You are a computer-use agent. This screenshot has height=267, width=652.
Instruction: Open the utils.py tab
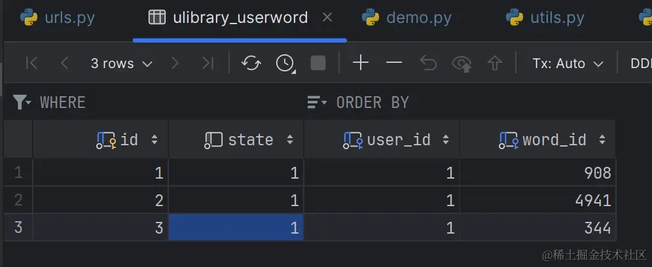(x=545, y=18)
